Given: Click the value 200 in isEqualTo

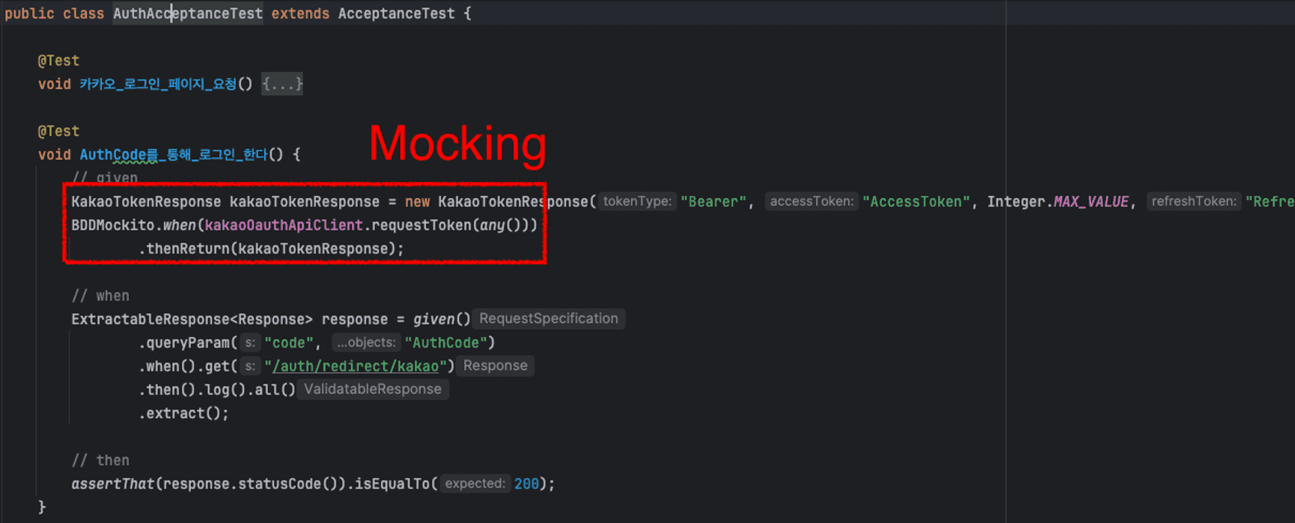Looking at the screenshot, I should [x=526, y=484].
